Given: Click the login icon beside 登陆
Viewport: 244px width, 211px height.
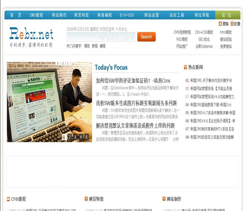Looking at the screenshot, I should coord(220,24).
